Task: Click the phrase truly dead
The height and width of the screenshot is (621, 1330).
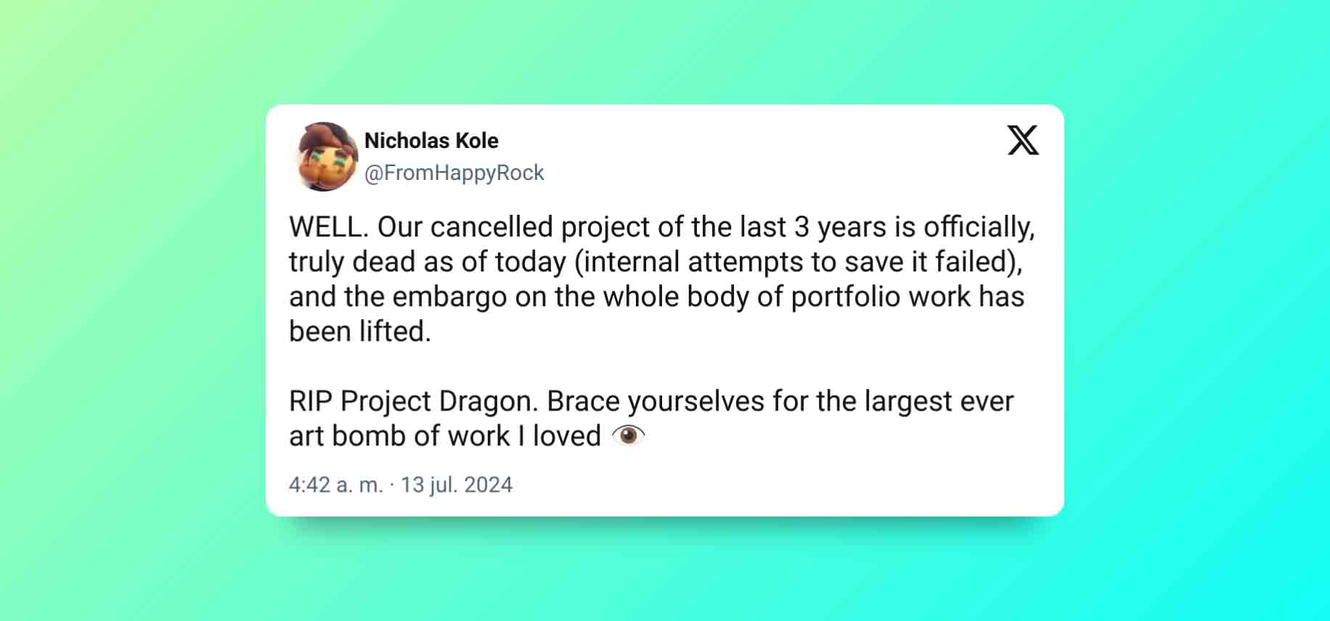Action: 352,262
